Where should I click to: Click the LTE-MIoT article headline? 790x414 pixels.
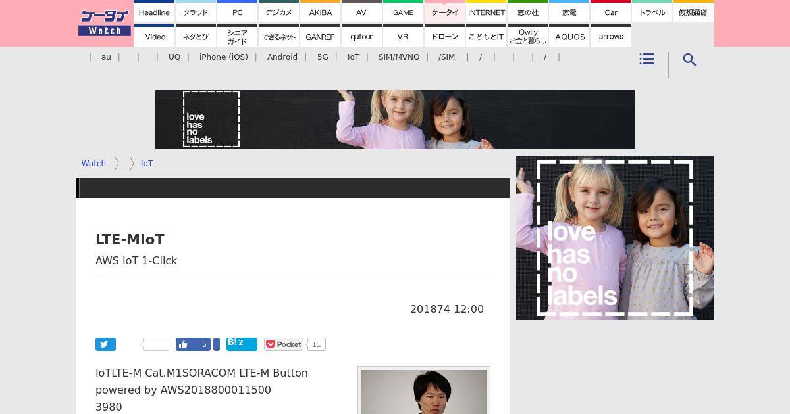point(130,240)
